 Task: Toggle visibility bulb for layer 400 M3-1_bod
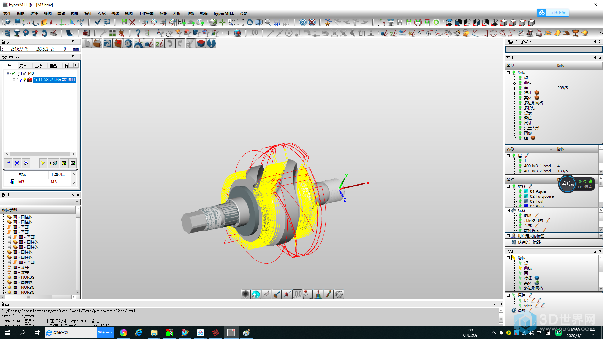pos(520,166)
